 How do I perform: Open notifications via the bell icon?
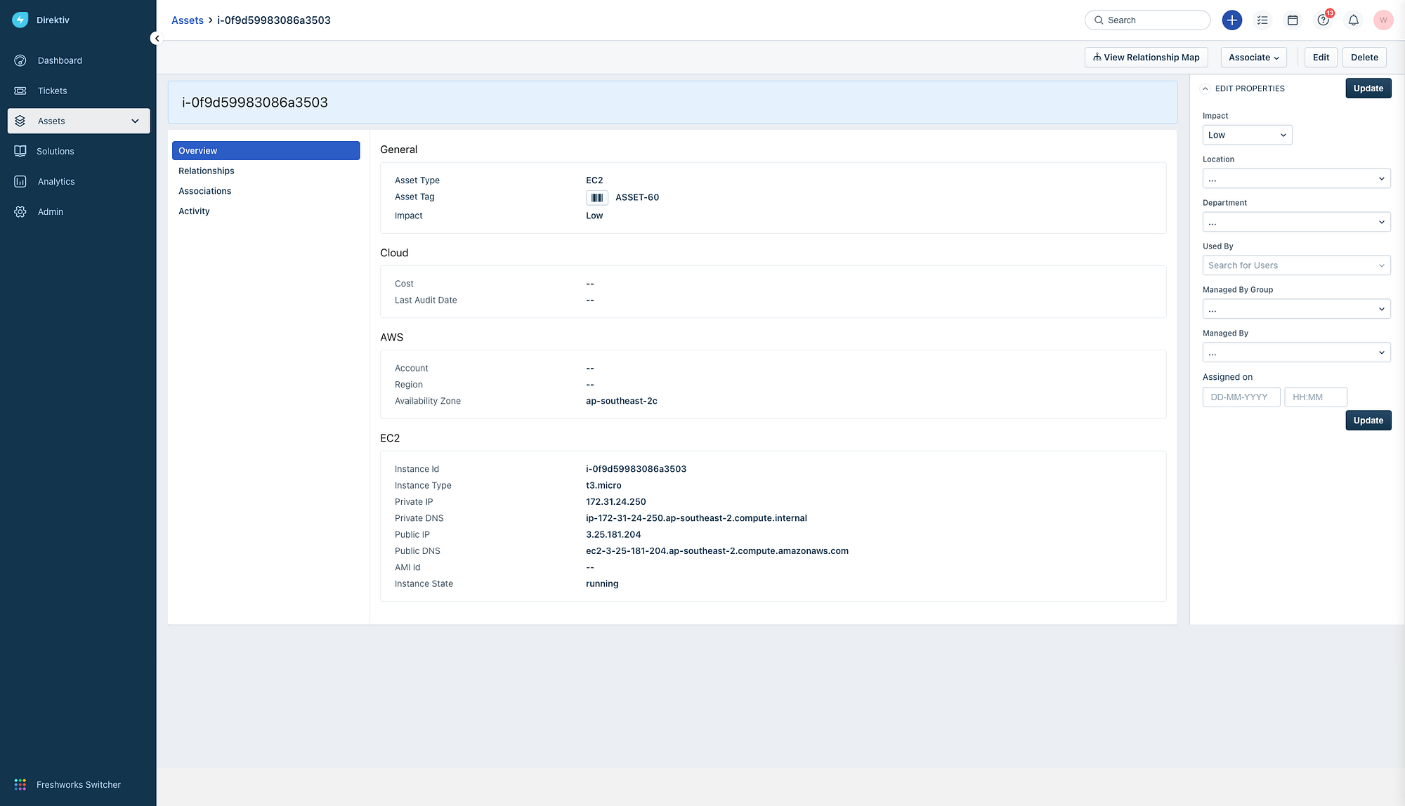click(x=1353, y=20)
